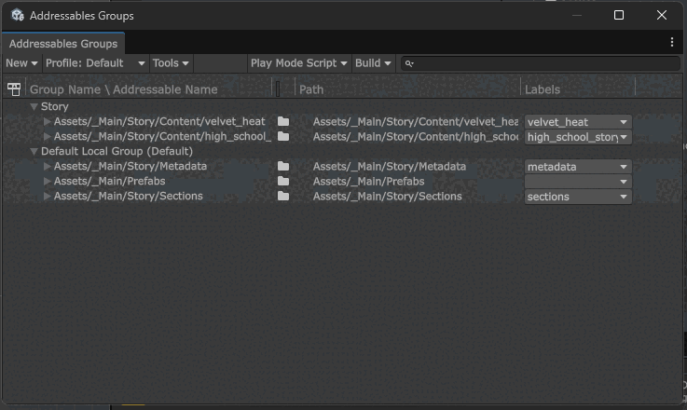This screenshot has width=687, height=410.
Task: Click the folder icon for velvet_heat row
Action: (x=283, y=122)
